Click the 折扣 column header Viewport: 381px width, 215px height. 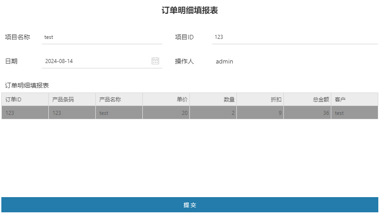click(260, 99)
